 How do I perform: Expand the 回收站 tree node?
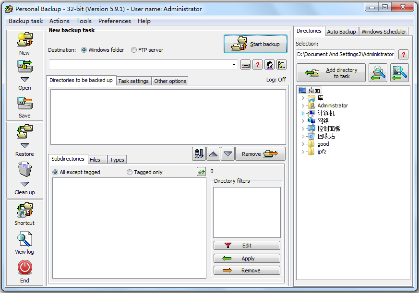click(x=303, y=136)
